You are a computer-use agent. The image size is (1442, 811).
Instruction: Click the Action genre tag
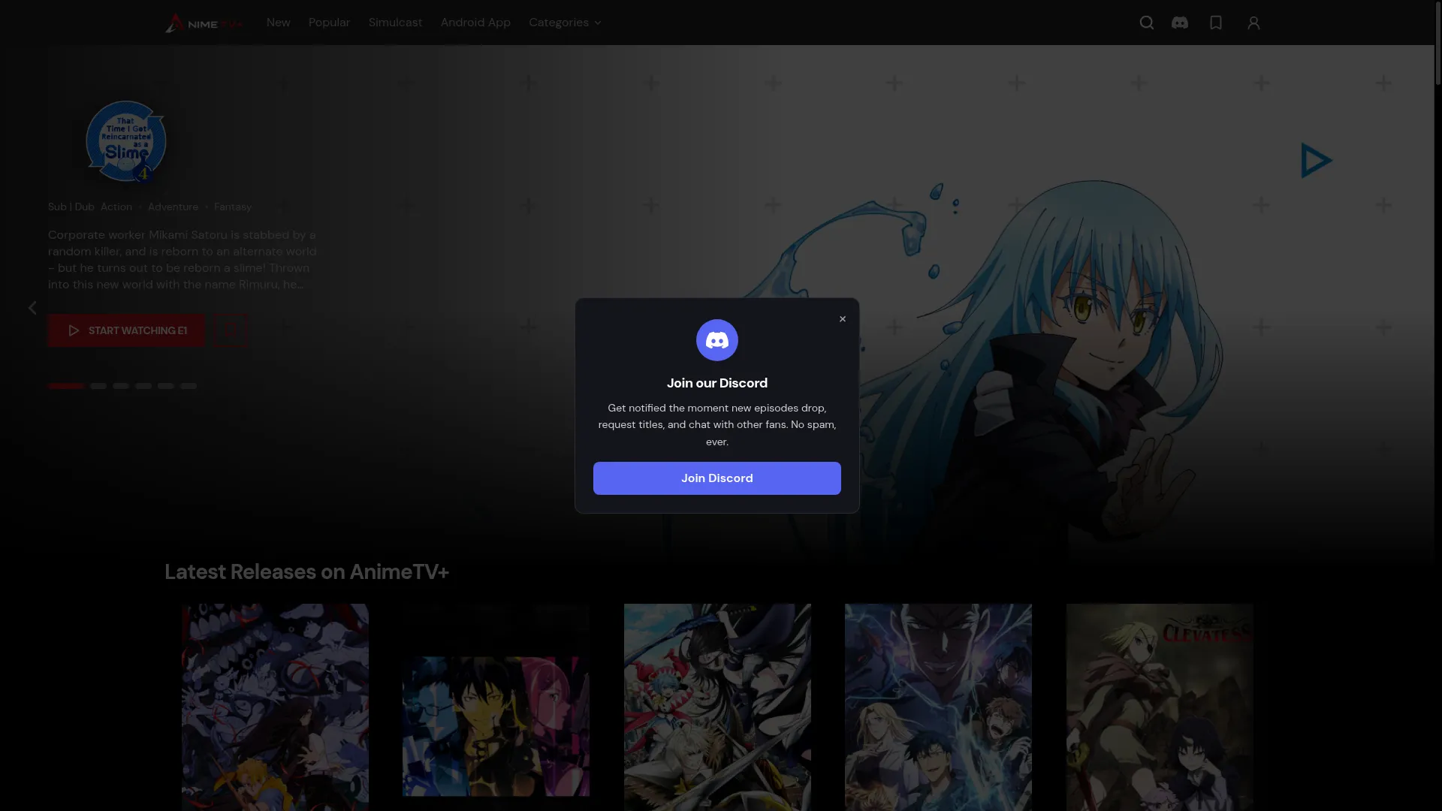point(116,207)
